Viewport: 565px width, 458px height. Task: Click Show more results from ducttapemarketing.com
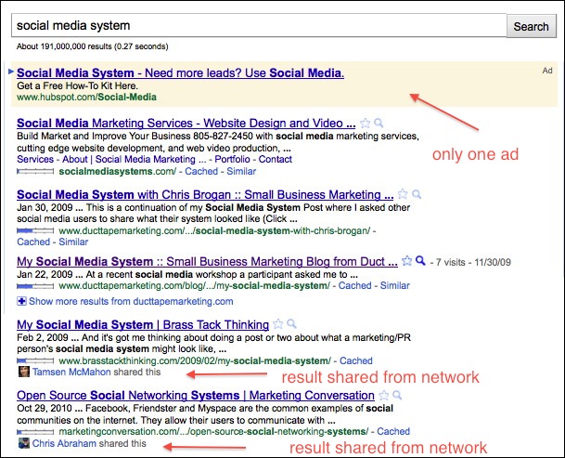(131, 301)
